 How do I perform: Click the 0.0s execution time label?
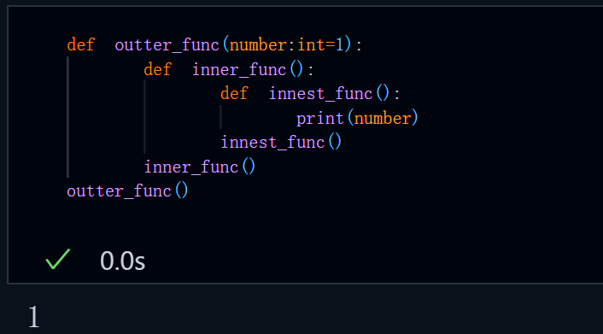pyautogui.click(x=122, y=261)
